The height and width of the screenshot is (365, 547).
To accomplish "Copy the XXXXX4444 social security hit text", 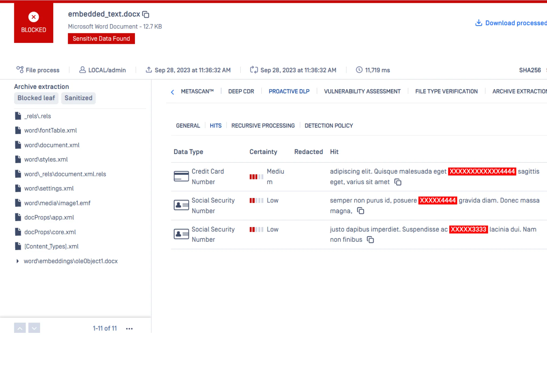I will coord(361,211).
